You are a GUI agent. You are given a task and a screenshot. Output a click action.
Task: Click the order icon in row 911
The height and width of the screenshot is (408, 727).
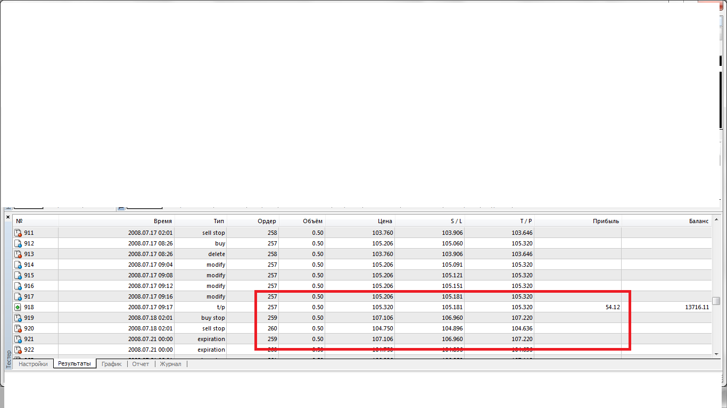[18, 233]
